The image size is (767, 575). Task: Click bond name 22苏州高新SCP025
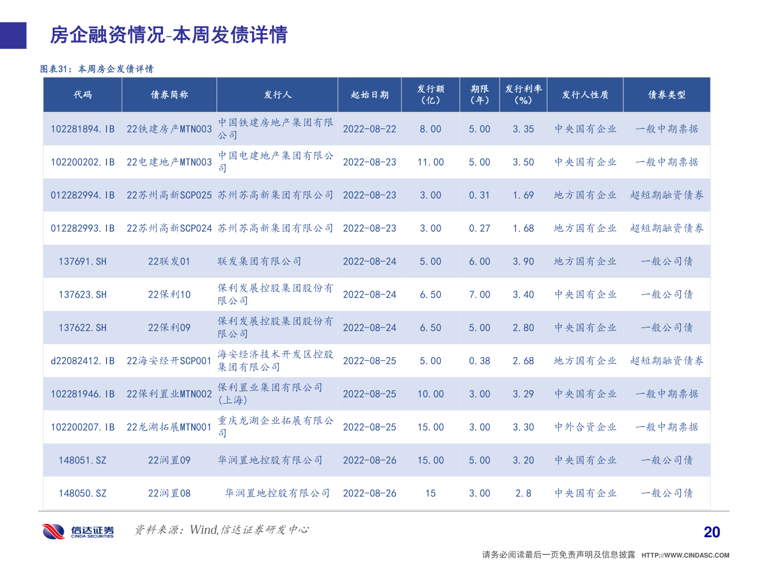click(169, 195)
